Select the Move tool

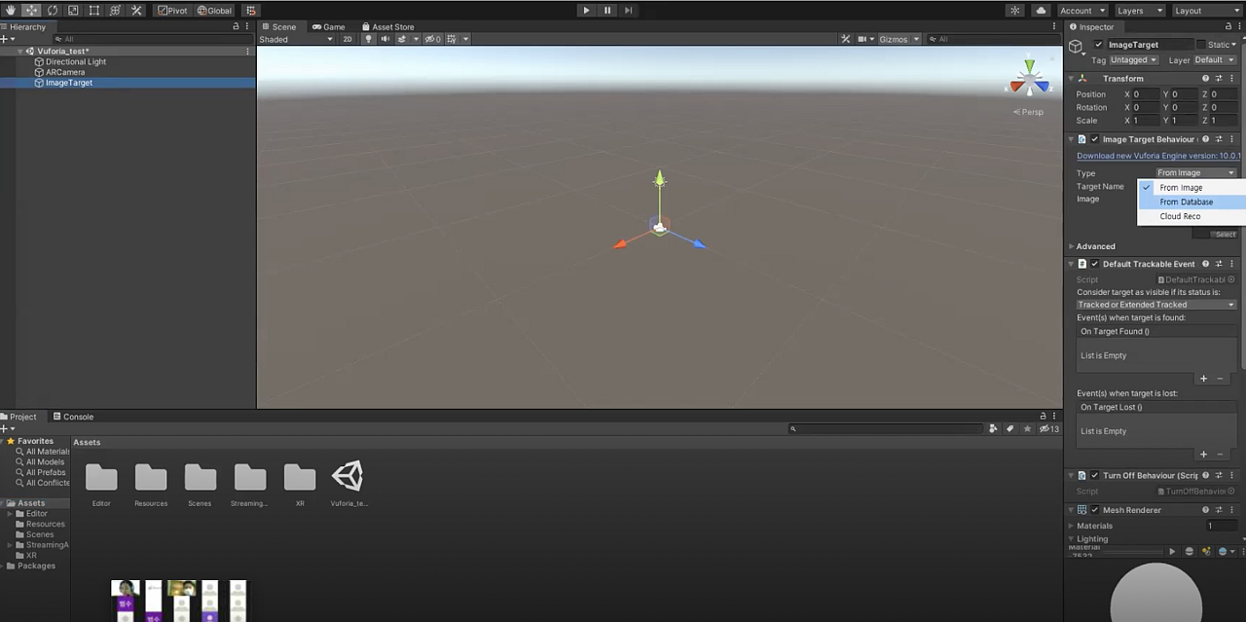[31, 10]
